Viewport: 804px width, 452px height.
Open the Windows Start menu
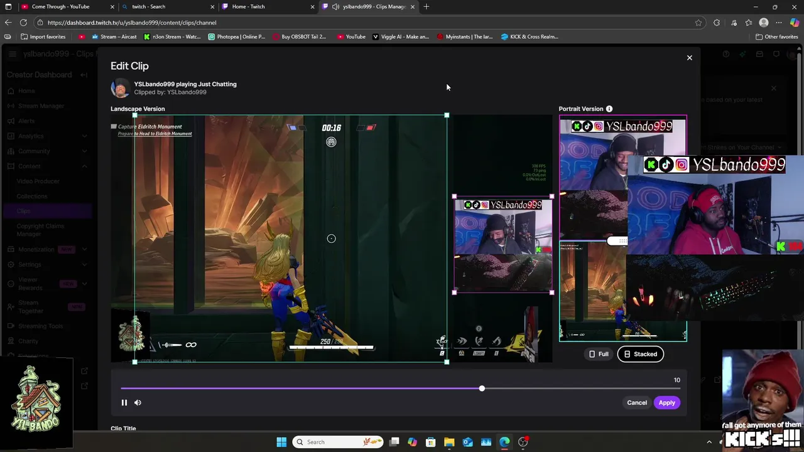(x=281, y=442)
